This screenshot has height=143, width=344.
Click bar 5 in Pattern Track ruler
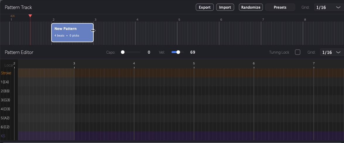click(179, 20)
